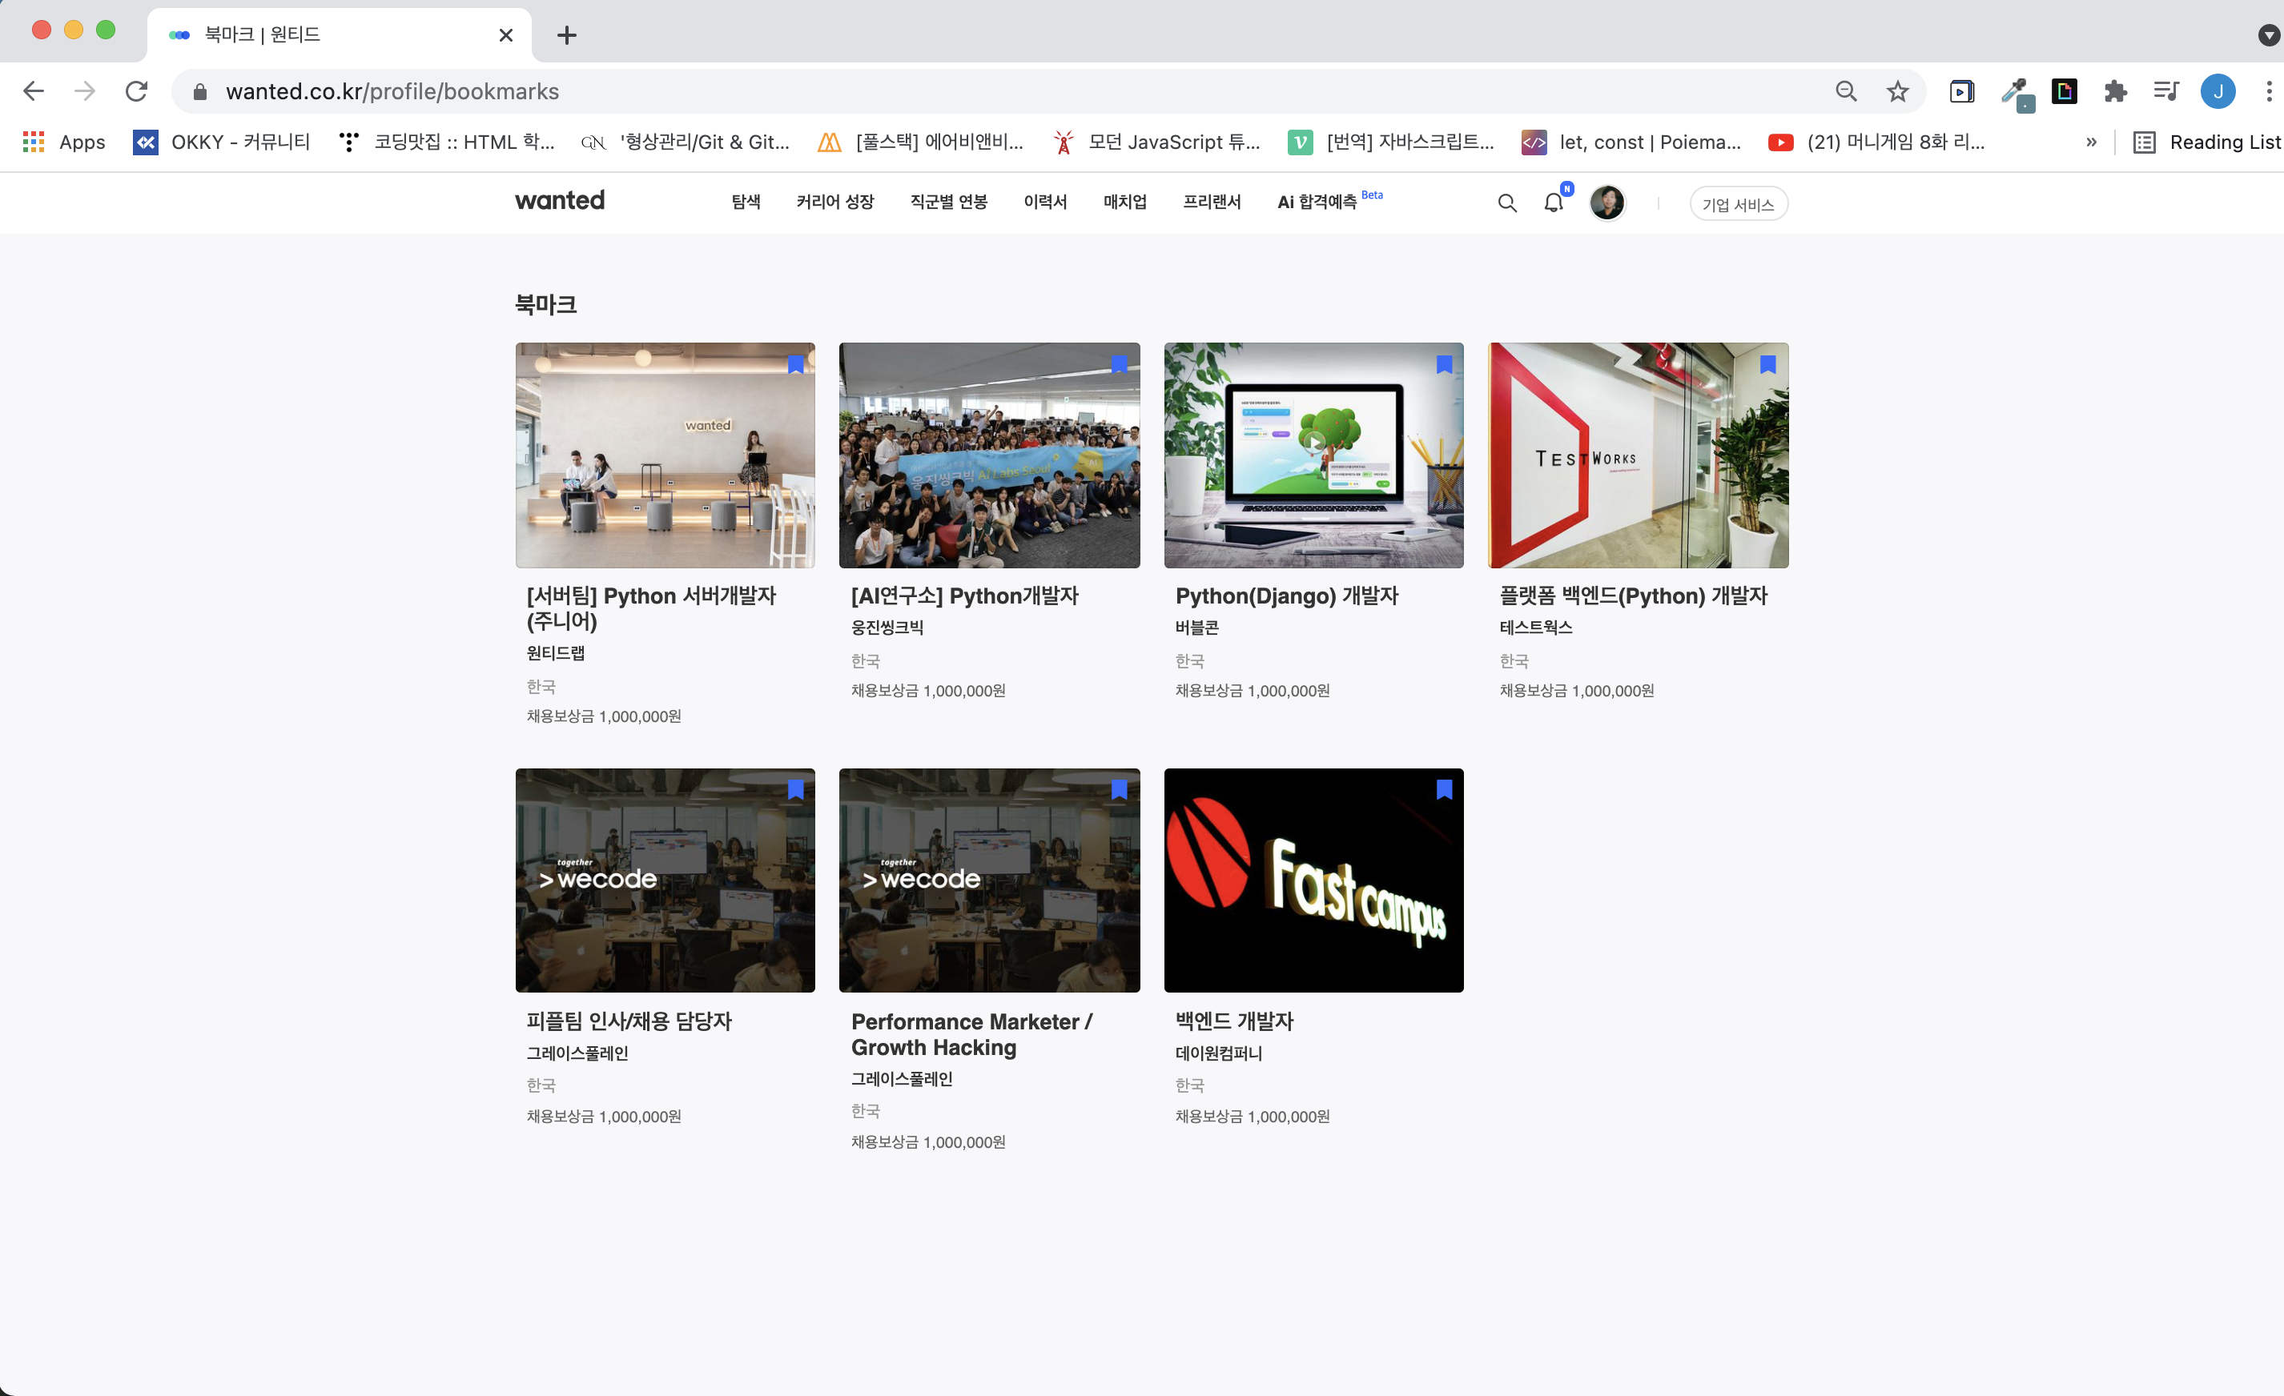Unbookmark the Fast campus 백엔드 개발자 card
2284x1396 pixels.
[1443, 789]
